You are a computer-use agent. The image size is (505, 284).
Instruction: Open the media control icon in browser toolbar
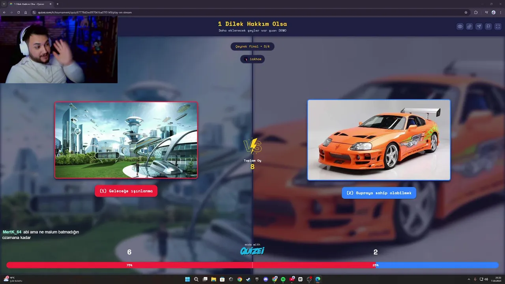pyautogui.click(x=486, y=12)
